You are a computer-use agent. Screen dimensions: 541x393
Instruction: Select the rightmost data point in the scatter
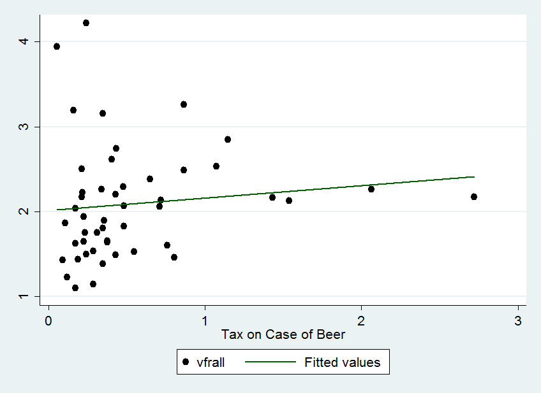point(474,197)
